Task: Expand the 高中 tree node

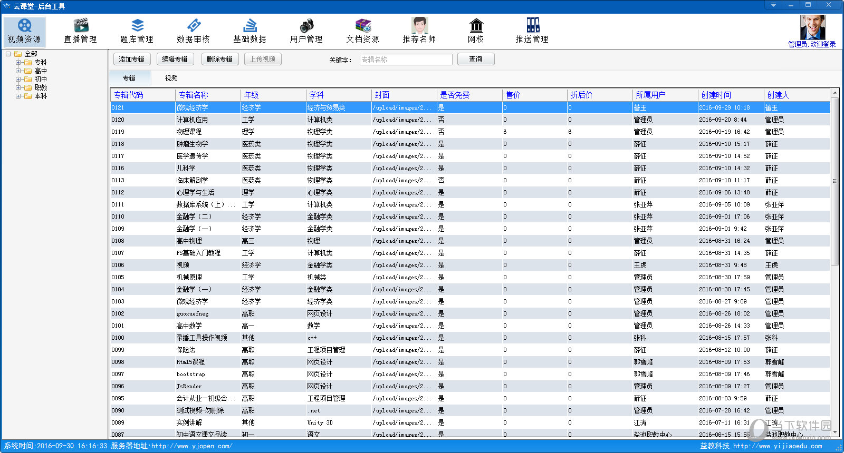Action: coord(18,71)
